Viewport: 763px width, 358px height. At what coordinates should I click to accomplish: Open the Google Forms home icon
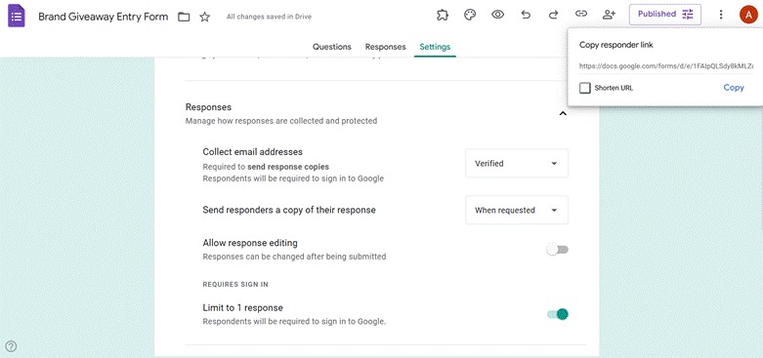coord(16,17)
